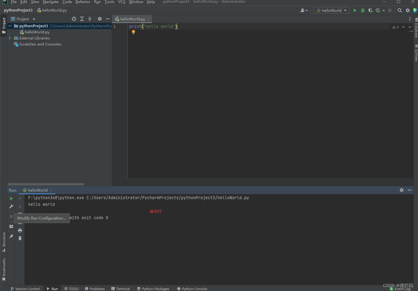Open the Navigate menu
418x291 pixels.
point(51,2)
